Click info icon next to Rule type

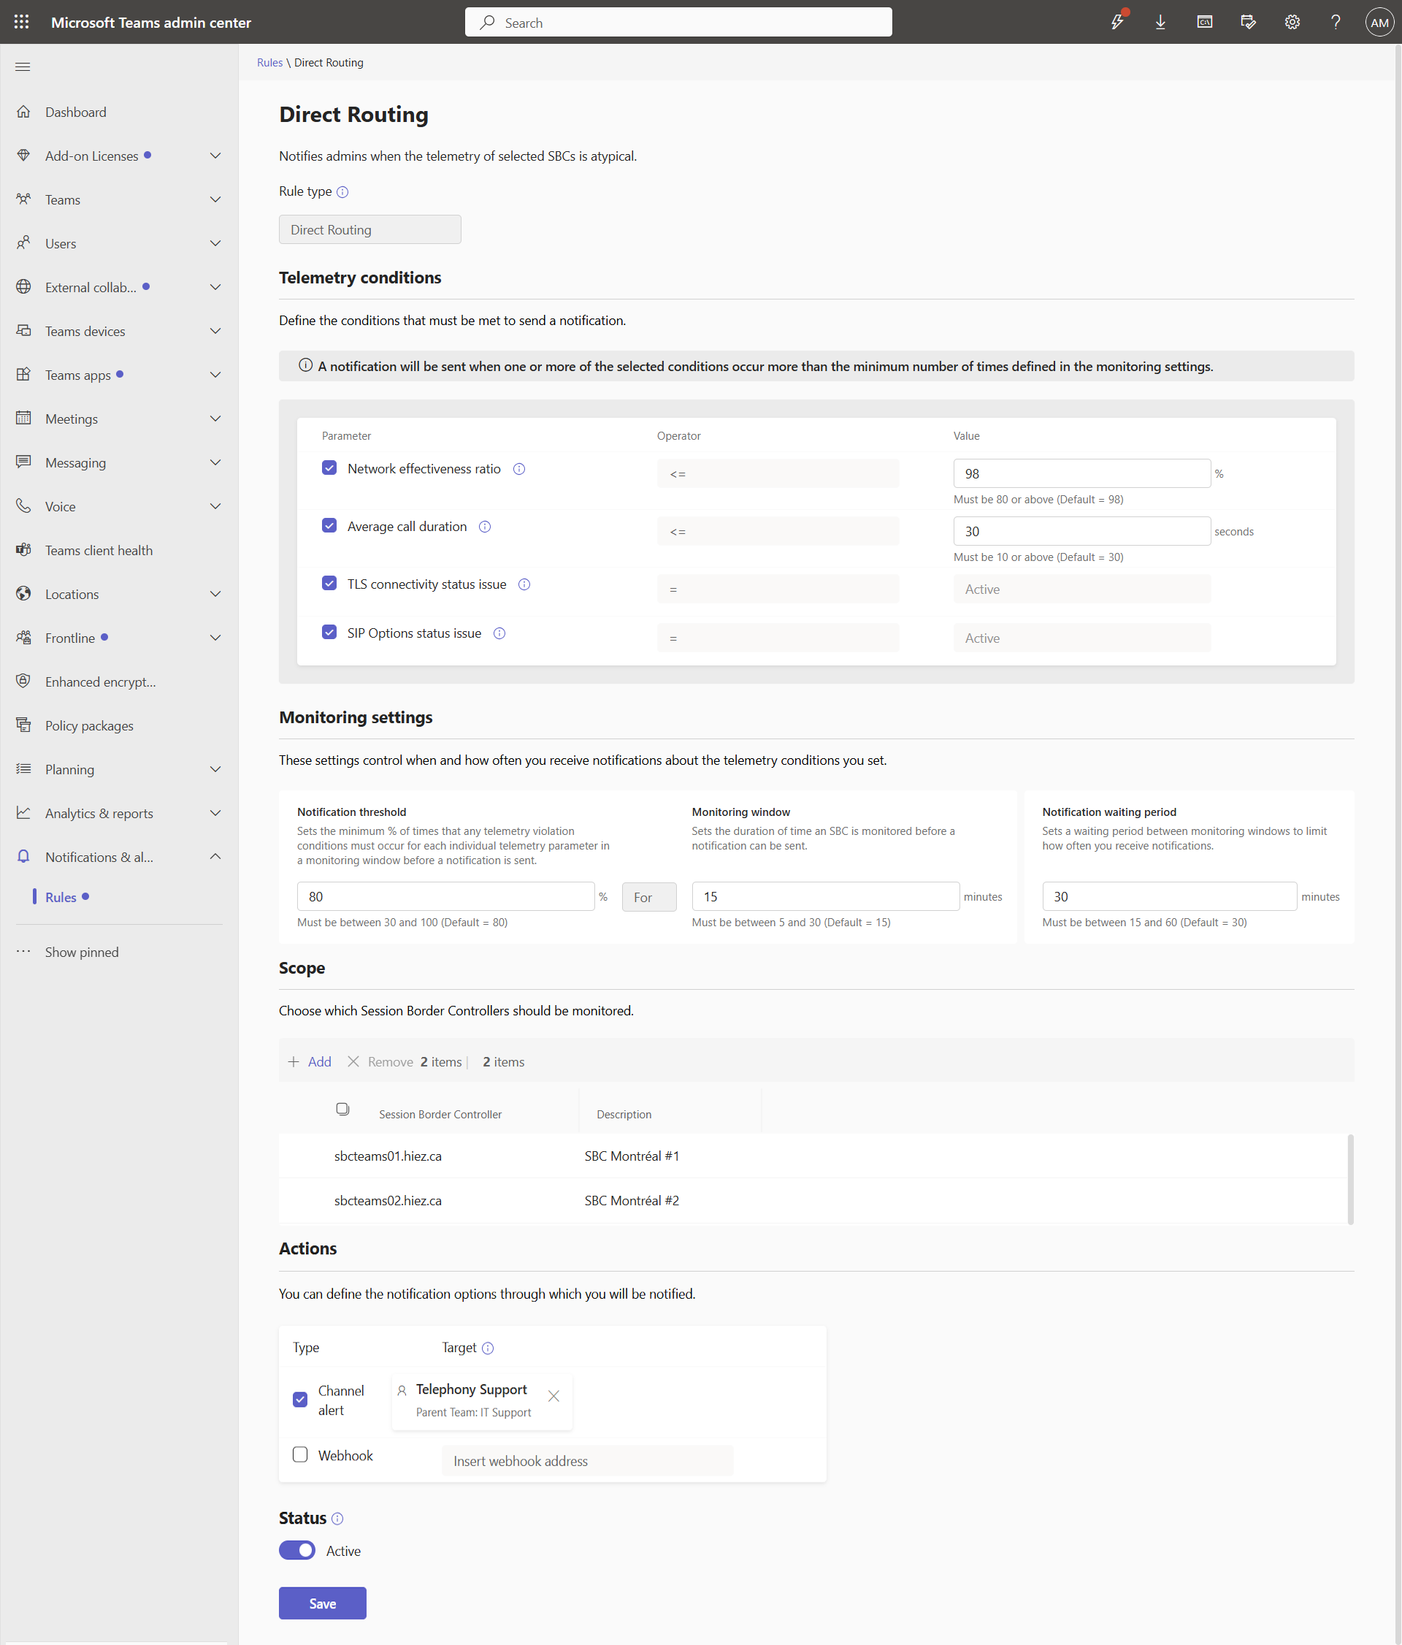click(342, 192)
